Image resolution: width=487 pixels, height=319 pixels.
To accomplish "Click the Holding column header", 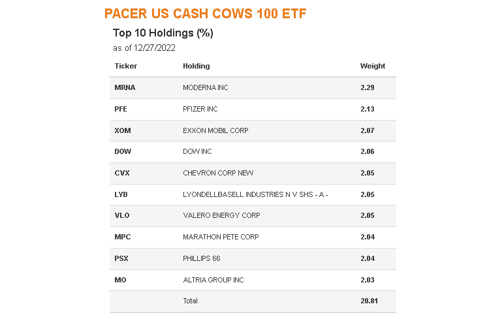I will pos(196,66).
